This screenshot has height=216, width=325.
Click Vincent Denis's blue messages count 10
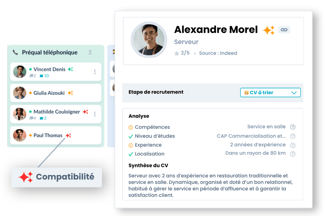44,76
